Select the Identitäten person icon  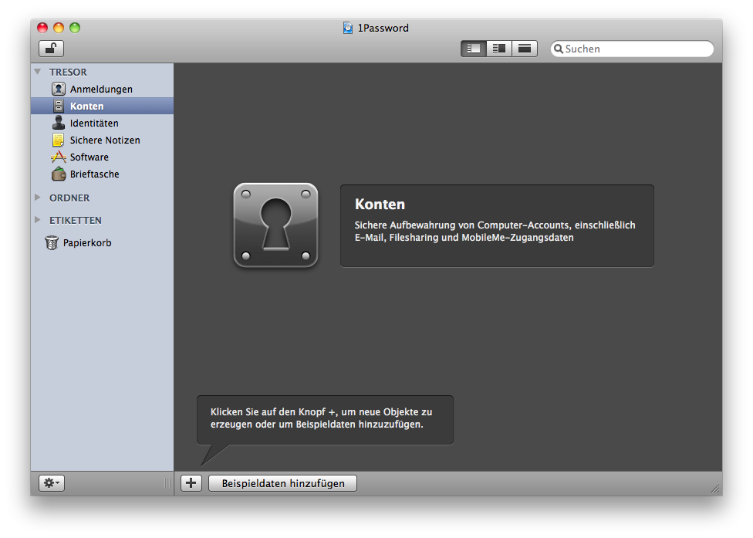[58, 124]
